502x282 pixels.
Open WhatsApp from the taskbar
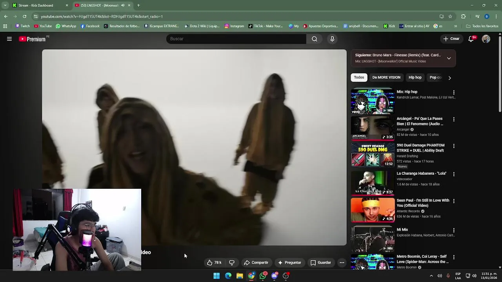pos(263,276)
